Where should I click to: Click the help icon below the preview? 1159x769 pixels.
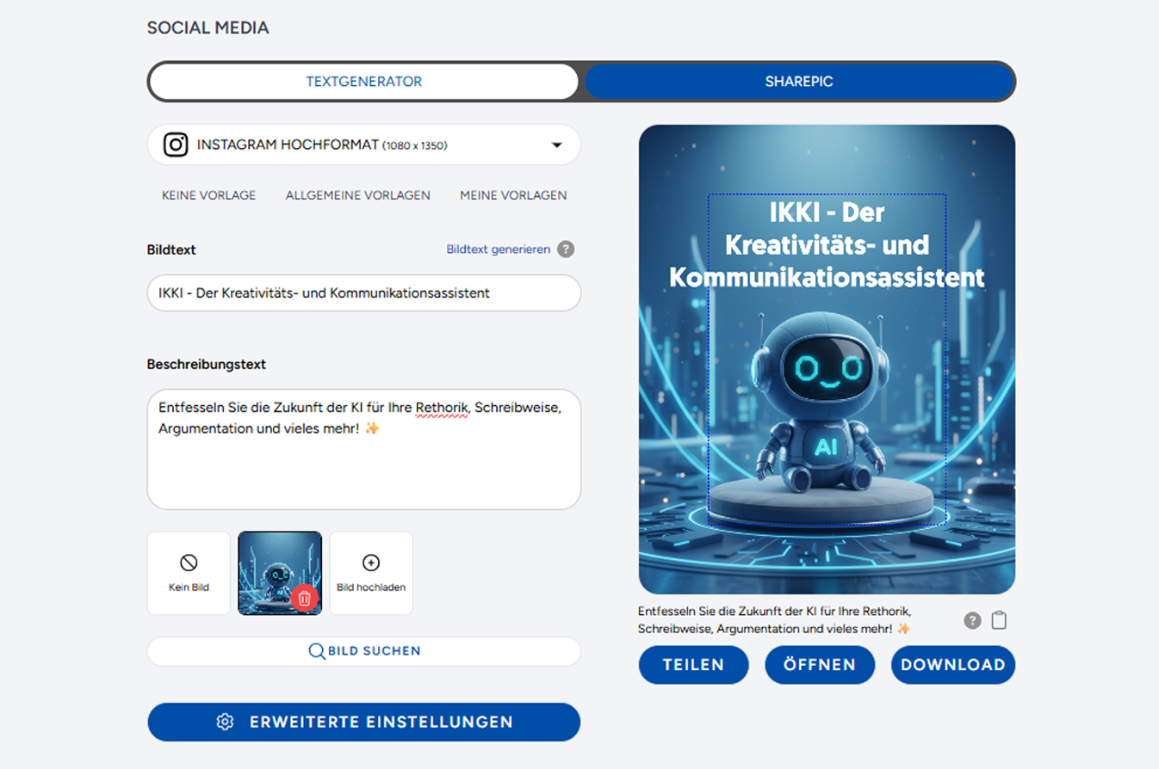972,620
